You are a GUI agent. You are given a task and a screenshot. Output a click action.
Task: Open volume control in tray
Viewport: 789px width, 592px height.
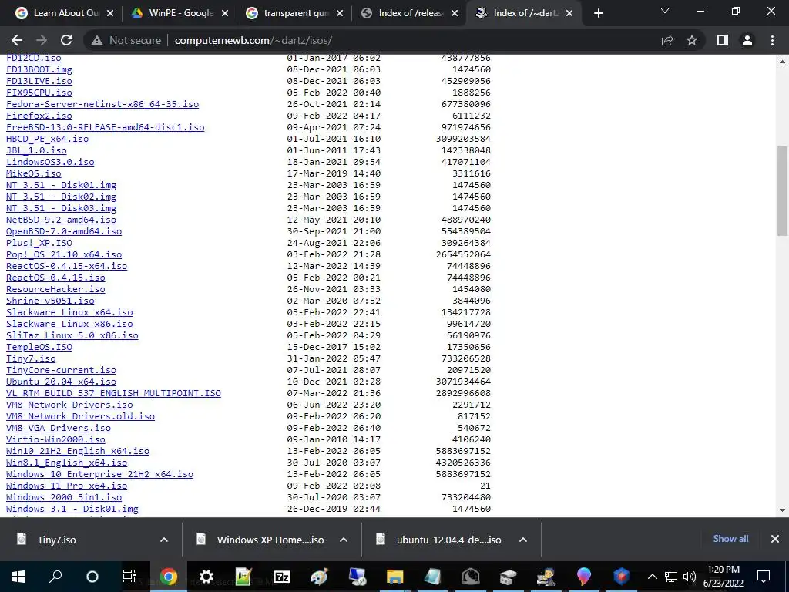coord(690,577)
